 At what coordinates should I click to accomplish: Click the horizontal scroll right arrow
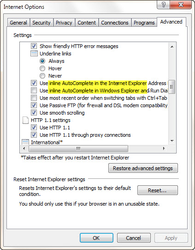[164, 149]
